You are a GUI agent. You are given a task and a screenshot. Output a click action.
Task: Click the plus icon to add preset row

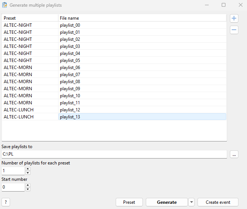click(x=234, y=18)
